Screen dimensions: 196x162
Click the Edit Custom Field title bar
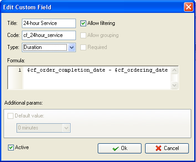point(92,7)
